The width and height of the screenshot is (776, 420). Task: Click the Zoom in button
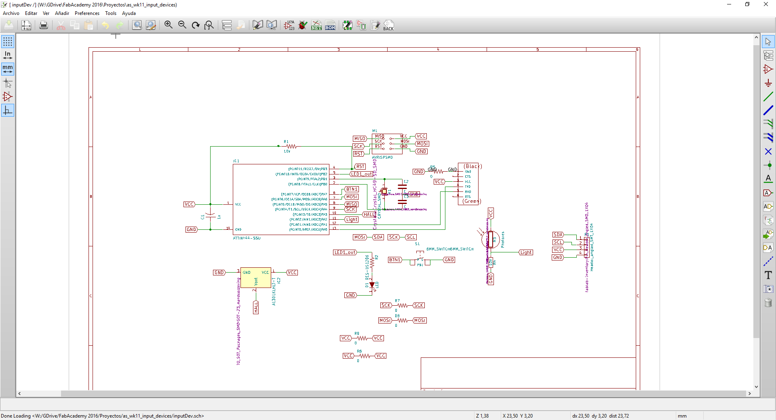click(169, 25)
